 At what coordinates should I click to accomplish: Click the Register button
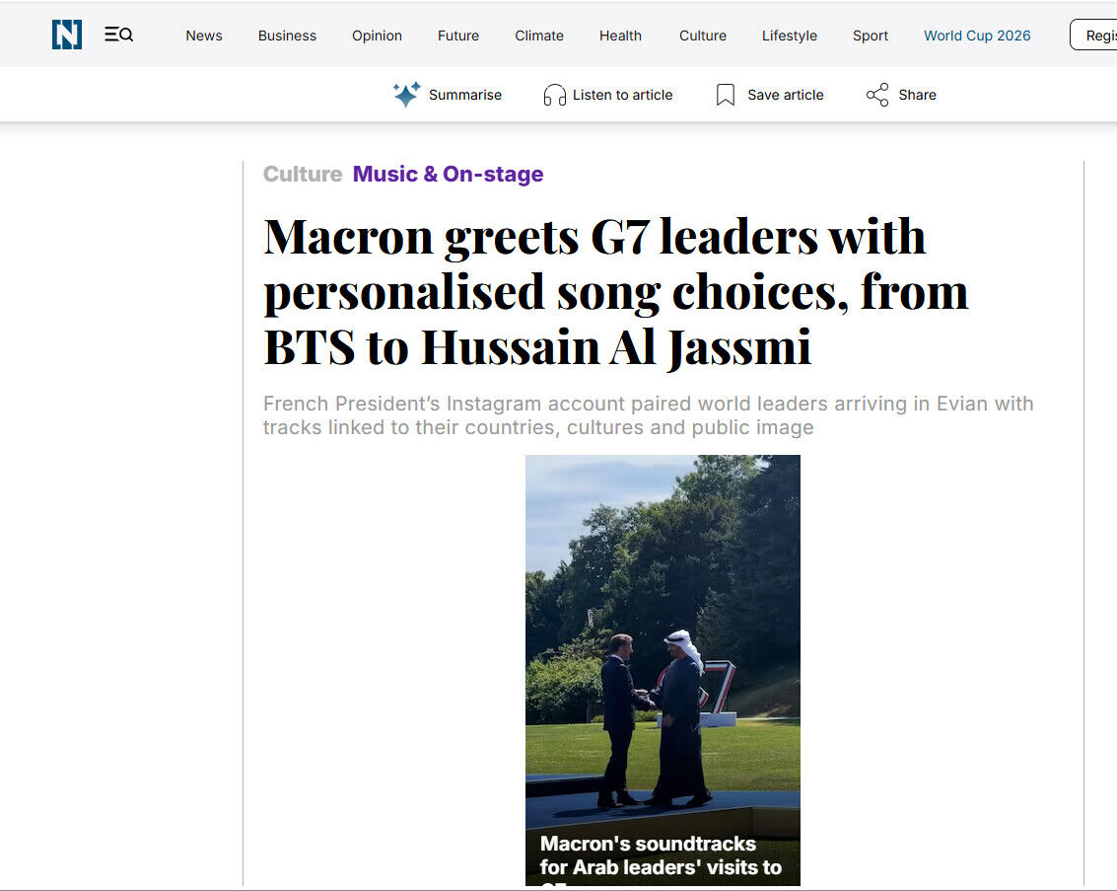click(1093, 35)
